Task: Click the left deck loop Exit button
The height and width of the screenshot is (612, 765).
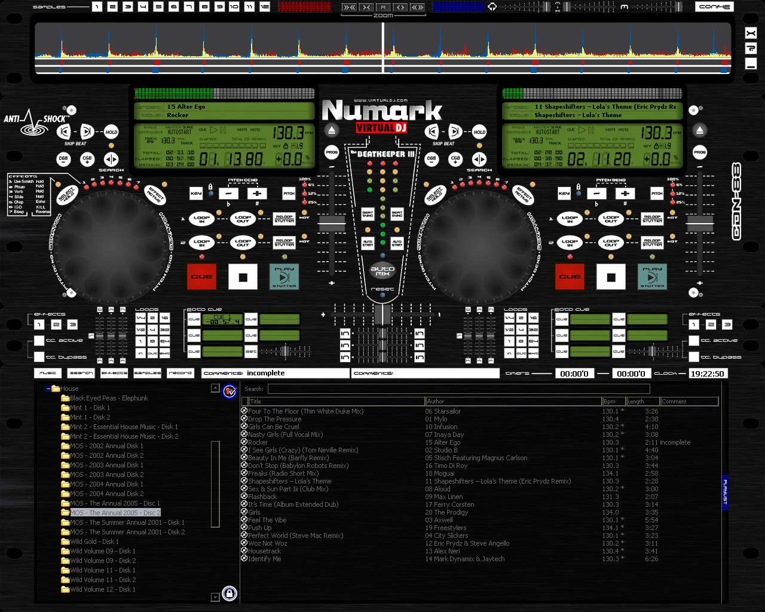Action: 164,353
